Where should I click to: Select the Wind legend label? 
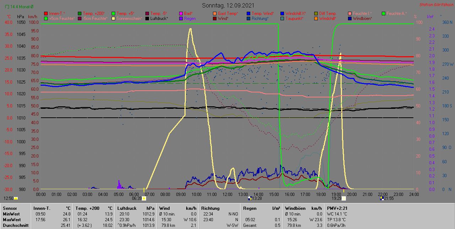[x=223, y=18]
